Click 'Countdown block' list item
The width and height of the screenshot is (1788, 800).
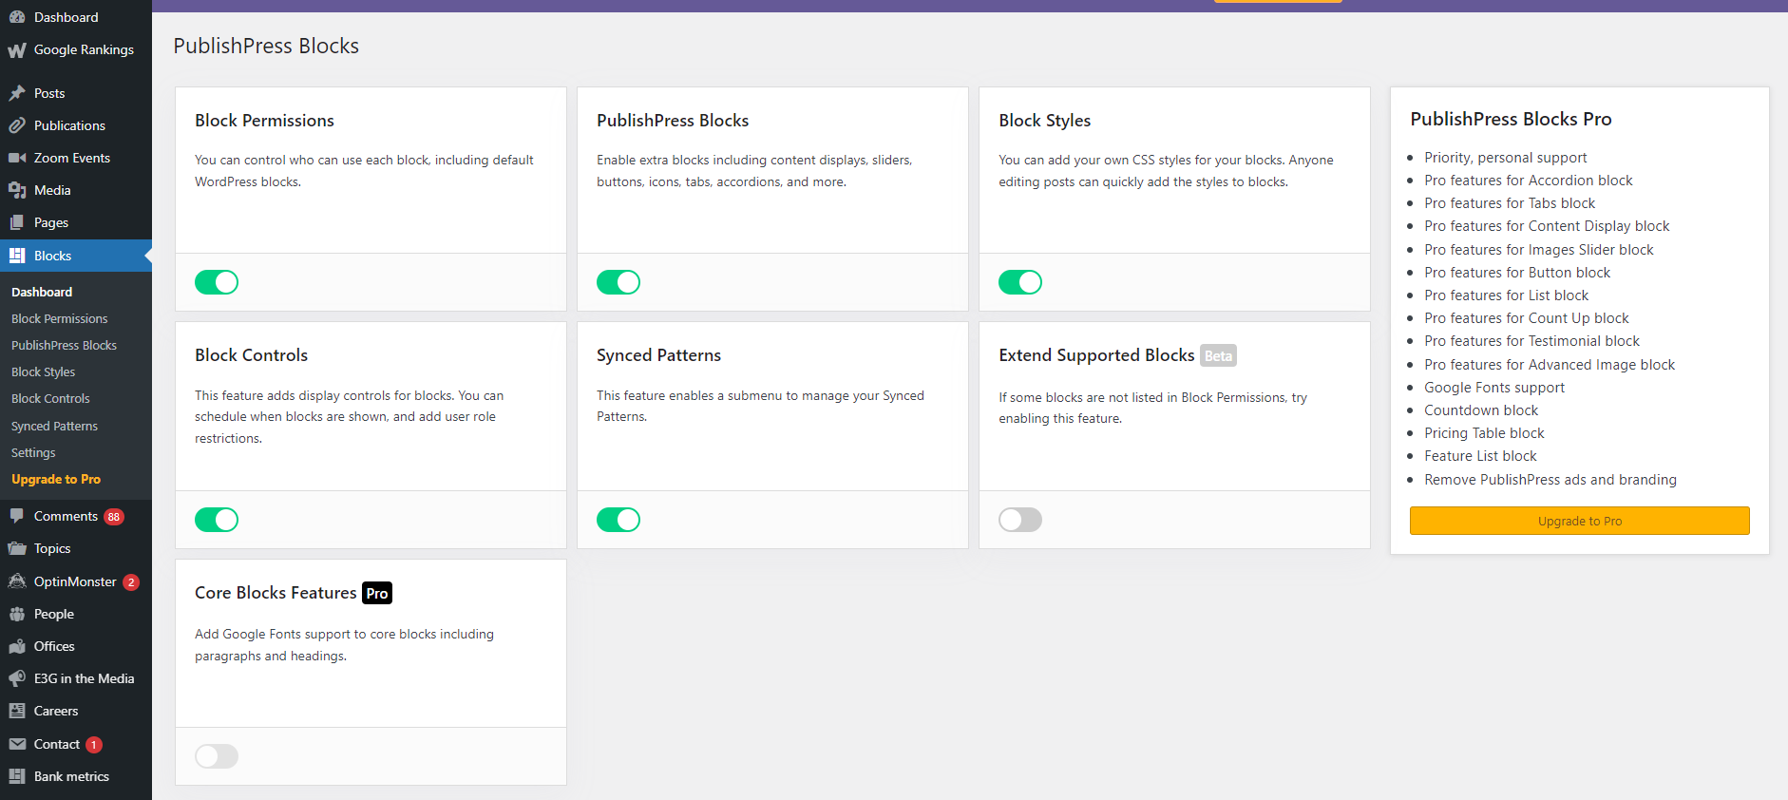tap(1481, 410)
